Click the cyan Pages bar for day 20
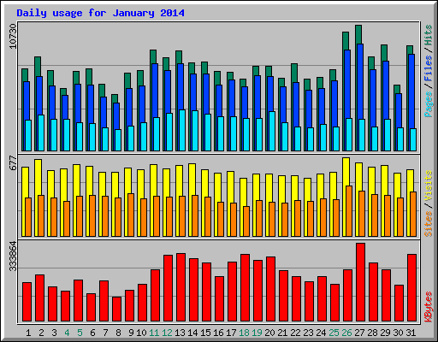This screenshot has height=342, width=438. (x=272, y=131)
